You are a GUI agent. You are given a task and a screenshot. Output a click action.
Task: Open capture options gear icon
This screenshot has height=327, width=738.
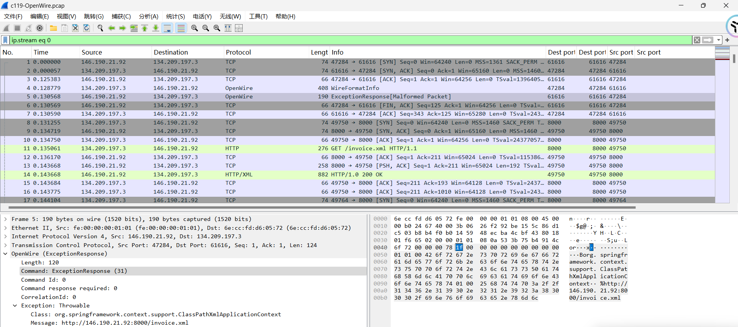point(40,28)
